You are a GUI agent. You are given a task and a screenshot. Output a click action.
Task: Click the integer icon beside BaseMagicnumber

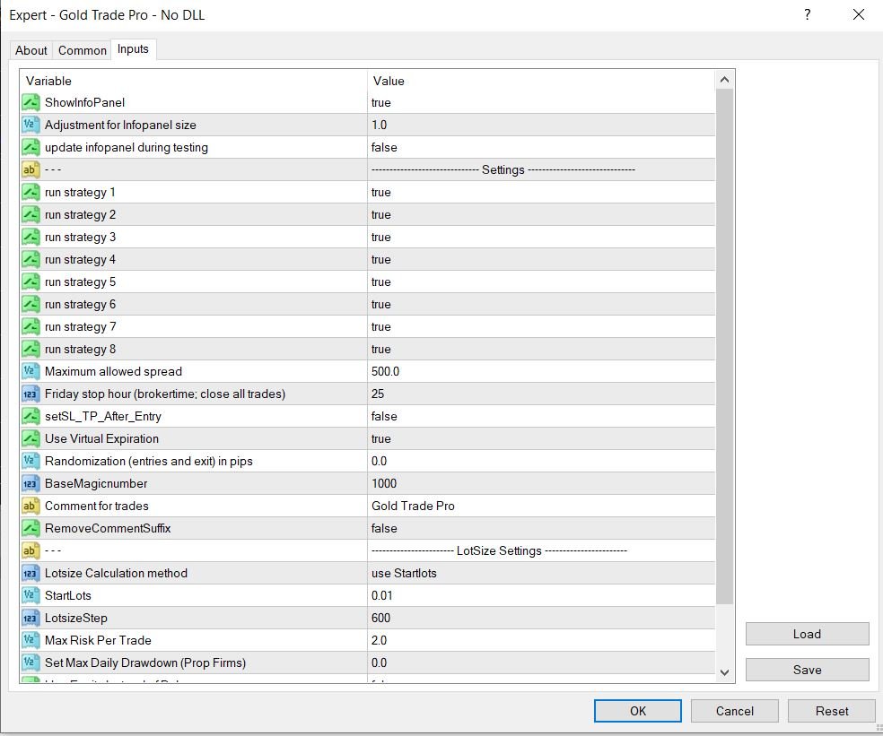[31, 484]
